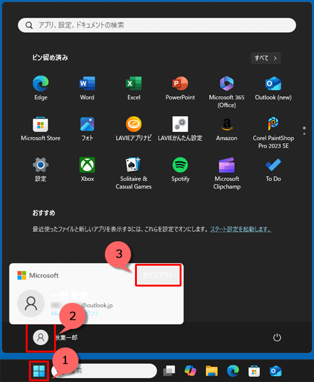Launch the Xbox app
Viewport: 314px width, 382px height.
point(87,169)
